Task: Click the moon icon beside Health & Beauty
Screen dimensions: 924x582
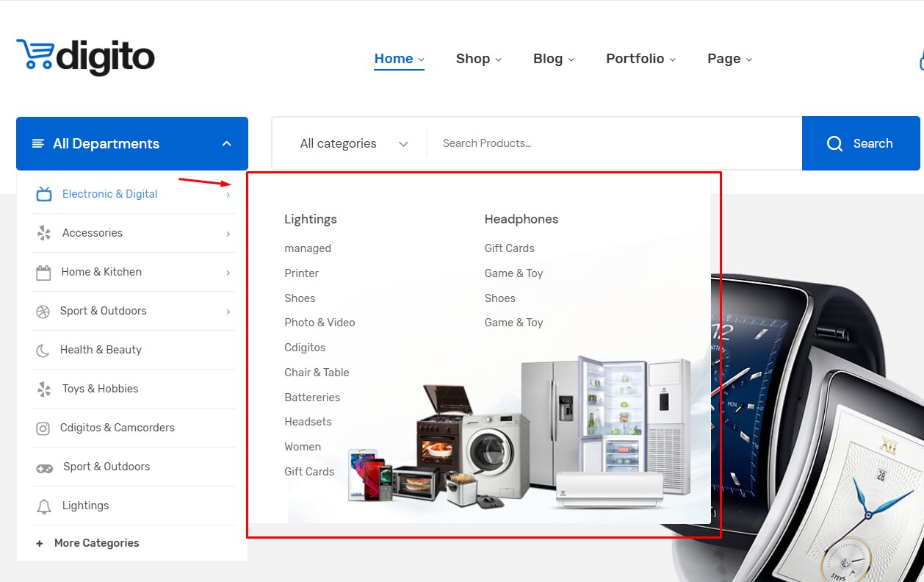Action: click(x=43, y=351)
